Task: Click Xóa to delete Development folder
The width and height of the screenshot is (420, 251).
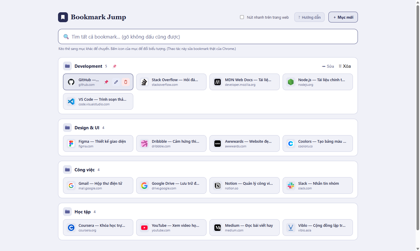Action: coord(344,66)
